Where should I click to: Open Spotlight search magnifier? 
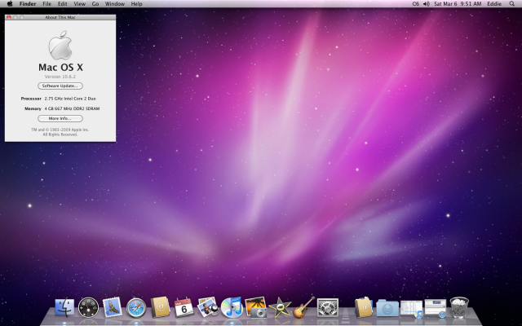tap(511, 3)
